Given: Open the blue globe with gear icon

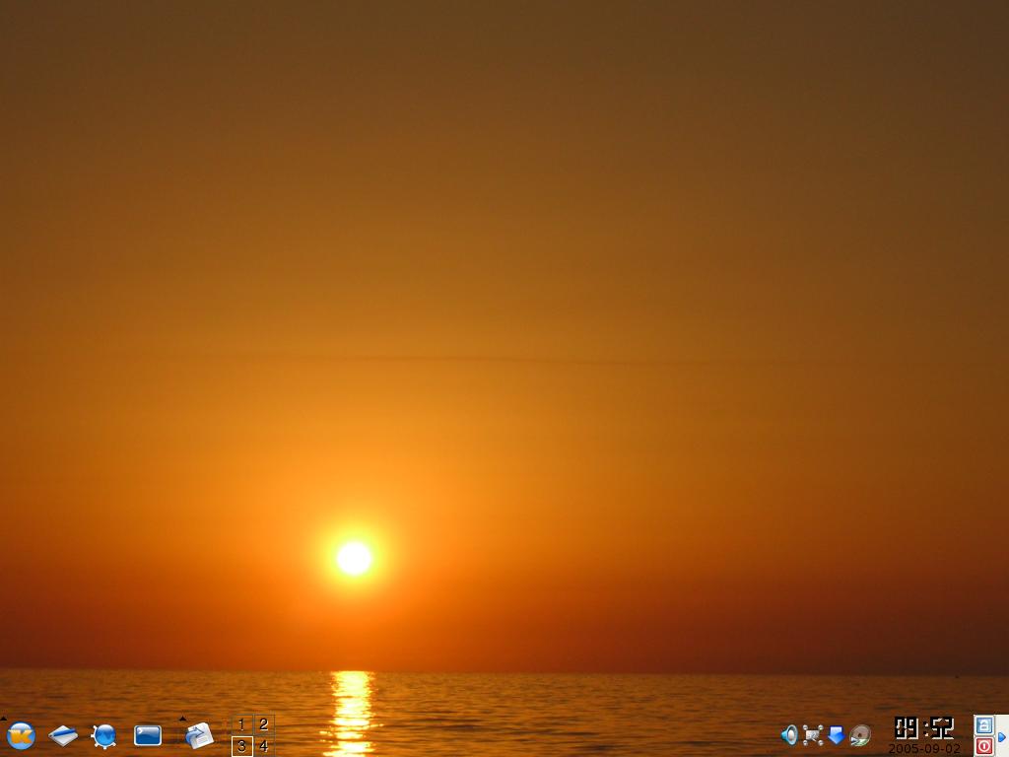Looking at the screenshot, I should tap(104, 735).
